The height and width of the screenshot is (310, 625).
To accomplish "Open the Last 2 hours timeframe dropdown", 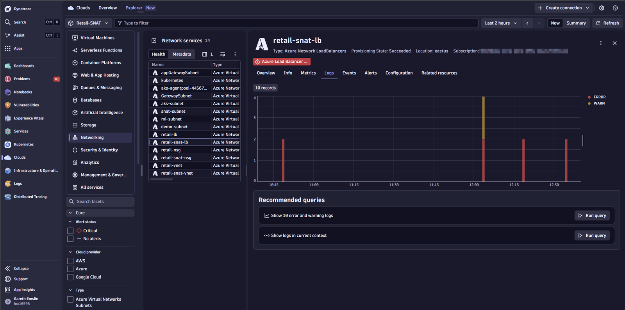I will click(501, 23).
